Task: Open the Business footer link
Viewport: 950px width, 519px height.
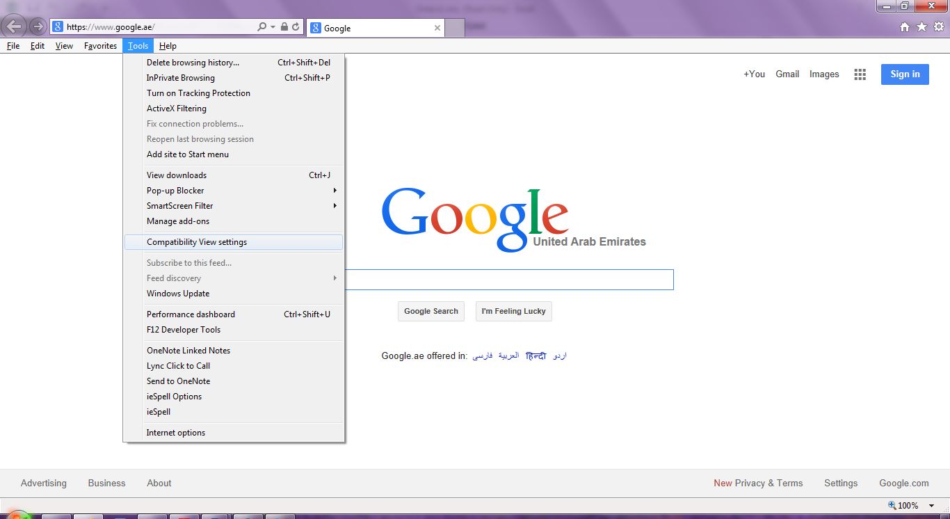Action: pyautogui.click(x=106, y=484)
